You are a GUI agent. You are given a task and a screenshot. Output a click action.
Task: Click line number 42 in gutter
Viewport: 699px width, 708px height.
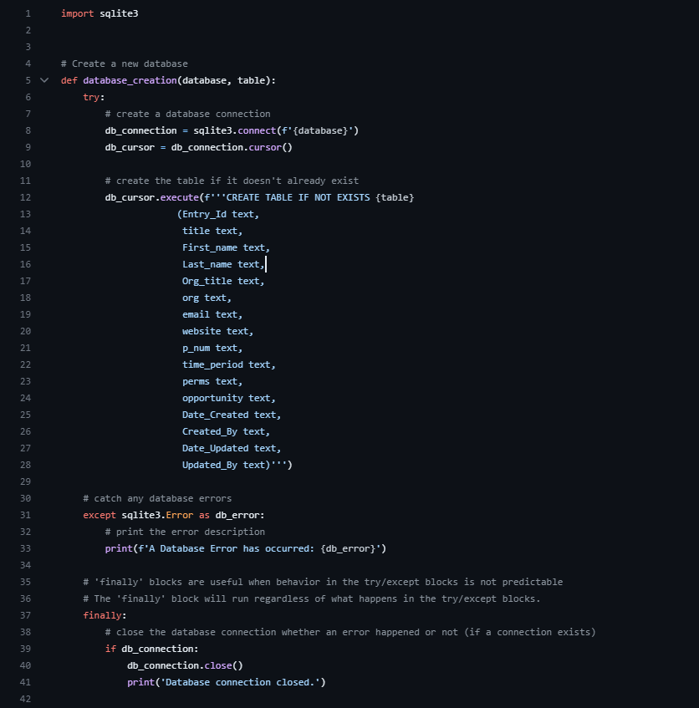click(25, 699)
